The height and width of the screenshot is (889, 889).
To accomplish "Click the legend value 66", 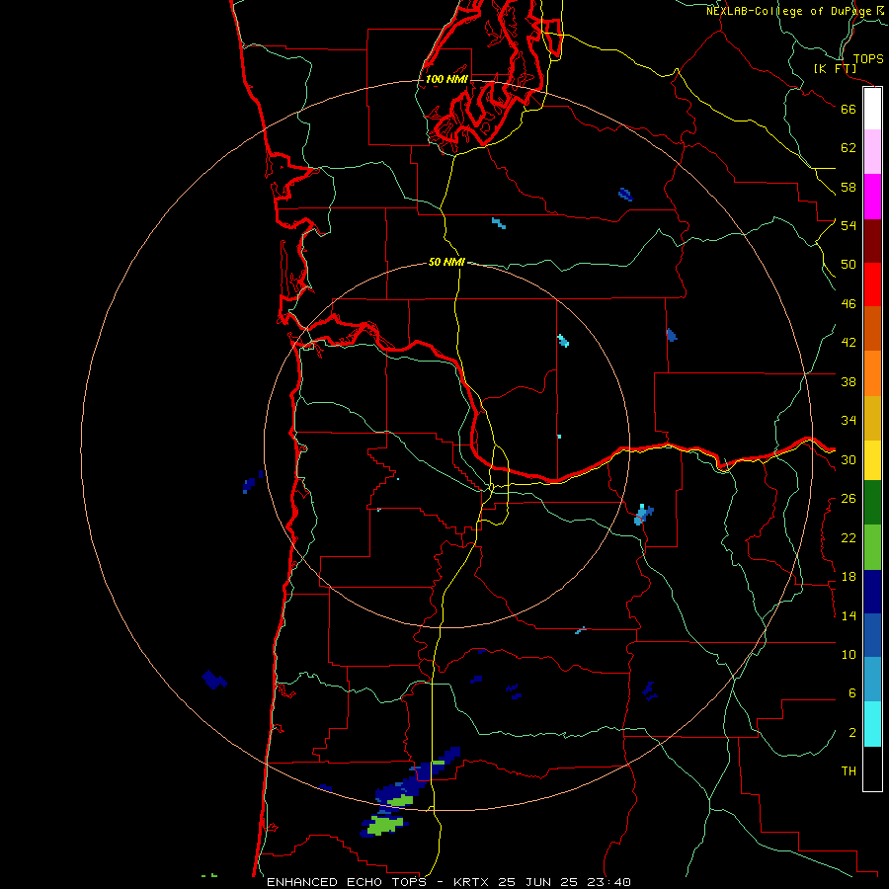I will coord(849,110).
